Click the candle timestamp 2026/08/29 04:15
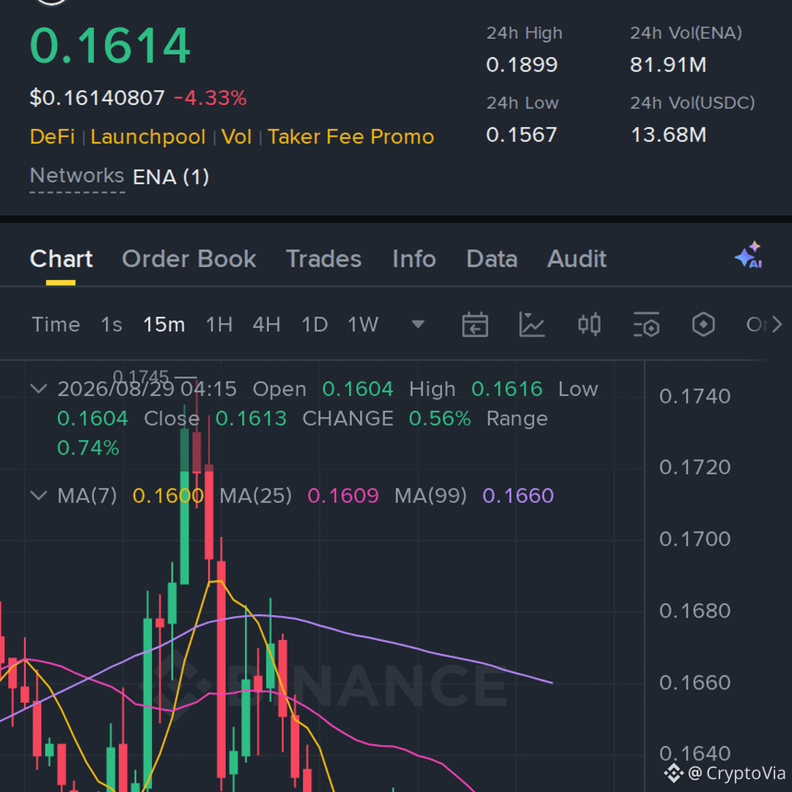The height and width of the screenshot is (792, 792). (147, 389)
